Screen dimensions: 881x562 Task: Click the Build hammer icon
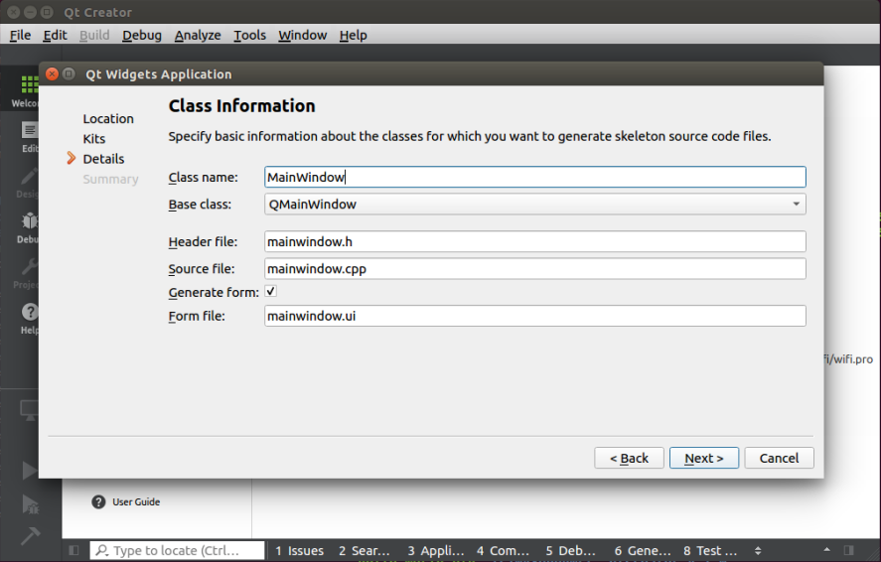click(30, 534)
